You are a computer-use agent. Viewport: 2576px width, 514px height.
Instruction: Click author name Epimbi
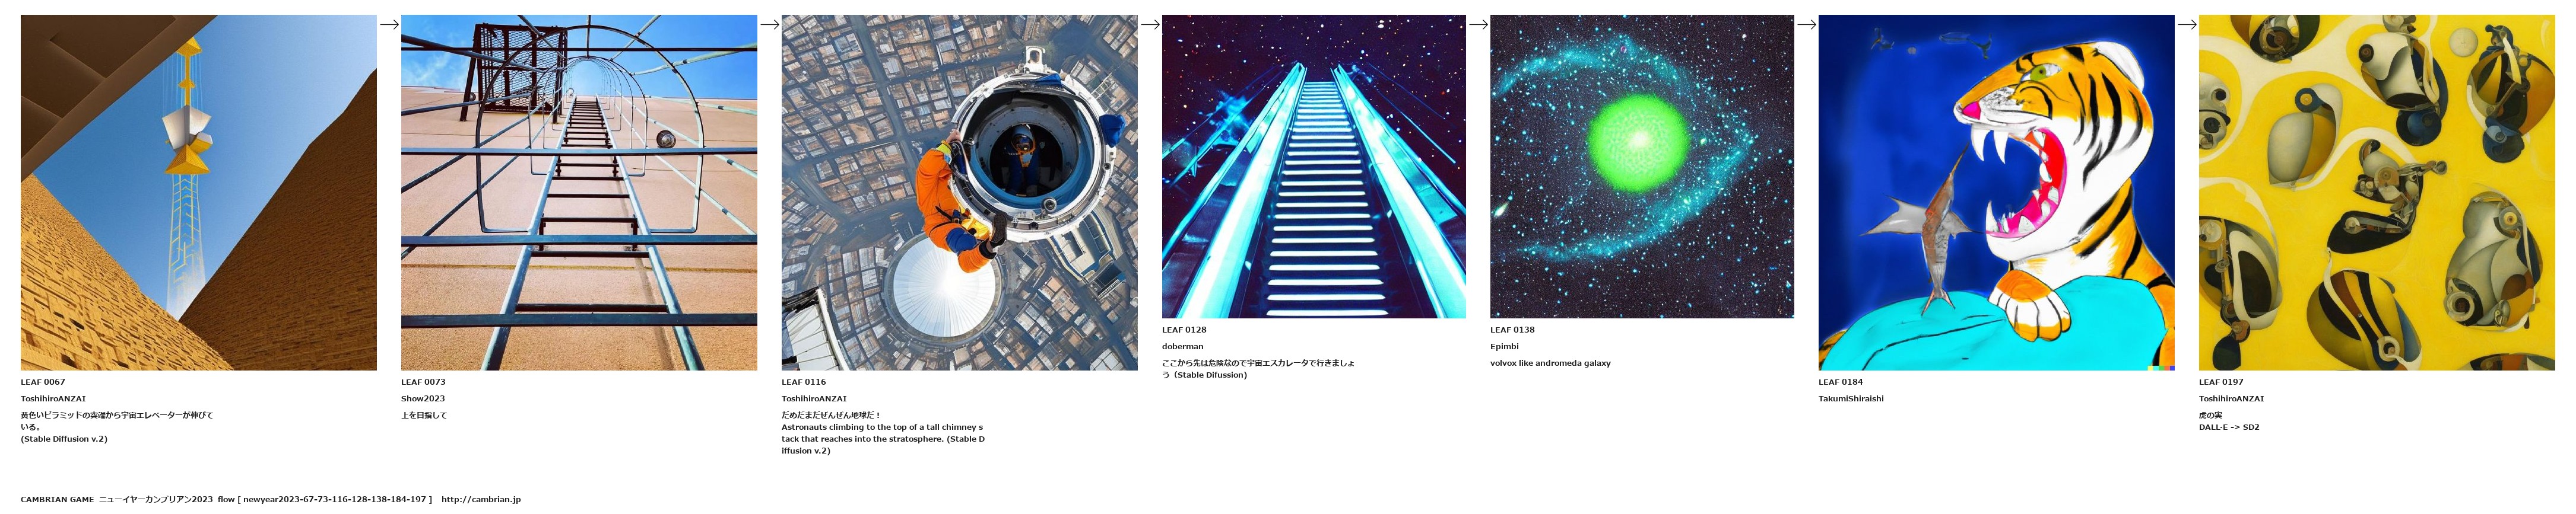1504,346
